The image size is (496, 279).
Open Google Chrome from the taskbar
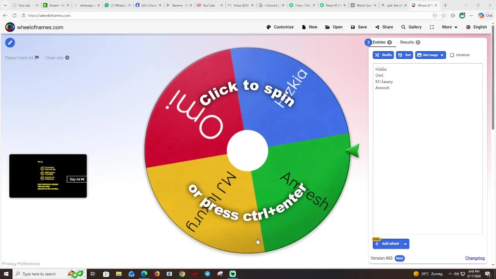pyautogui.click(x=182, y=274)
